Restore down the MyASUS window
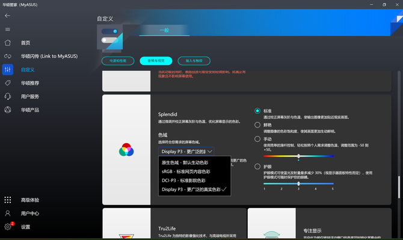 click(384, 5)
